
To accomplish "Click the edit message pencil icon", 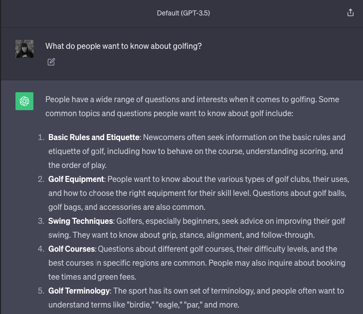I will click(51, 62).
